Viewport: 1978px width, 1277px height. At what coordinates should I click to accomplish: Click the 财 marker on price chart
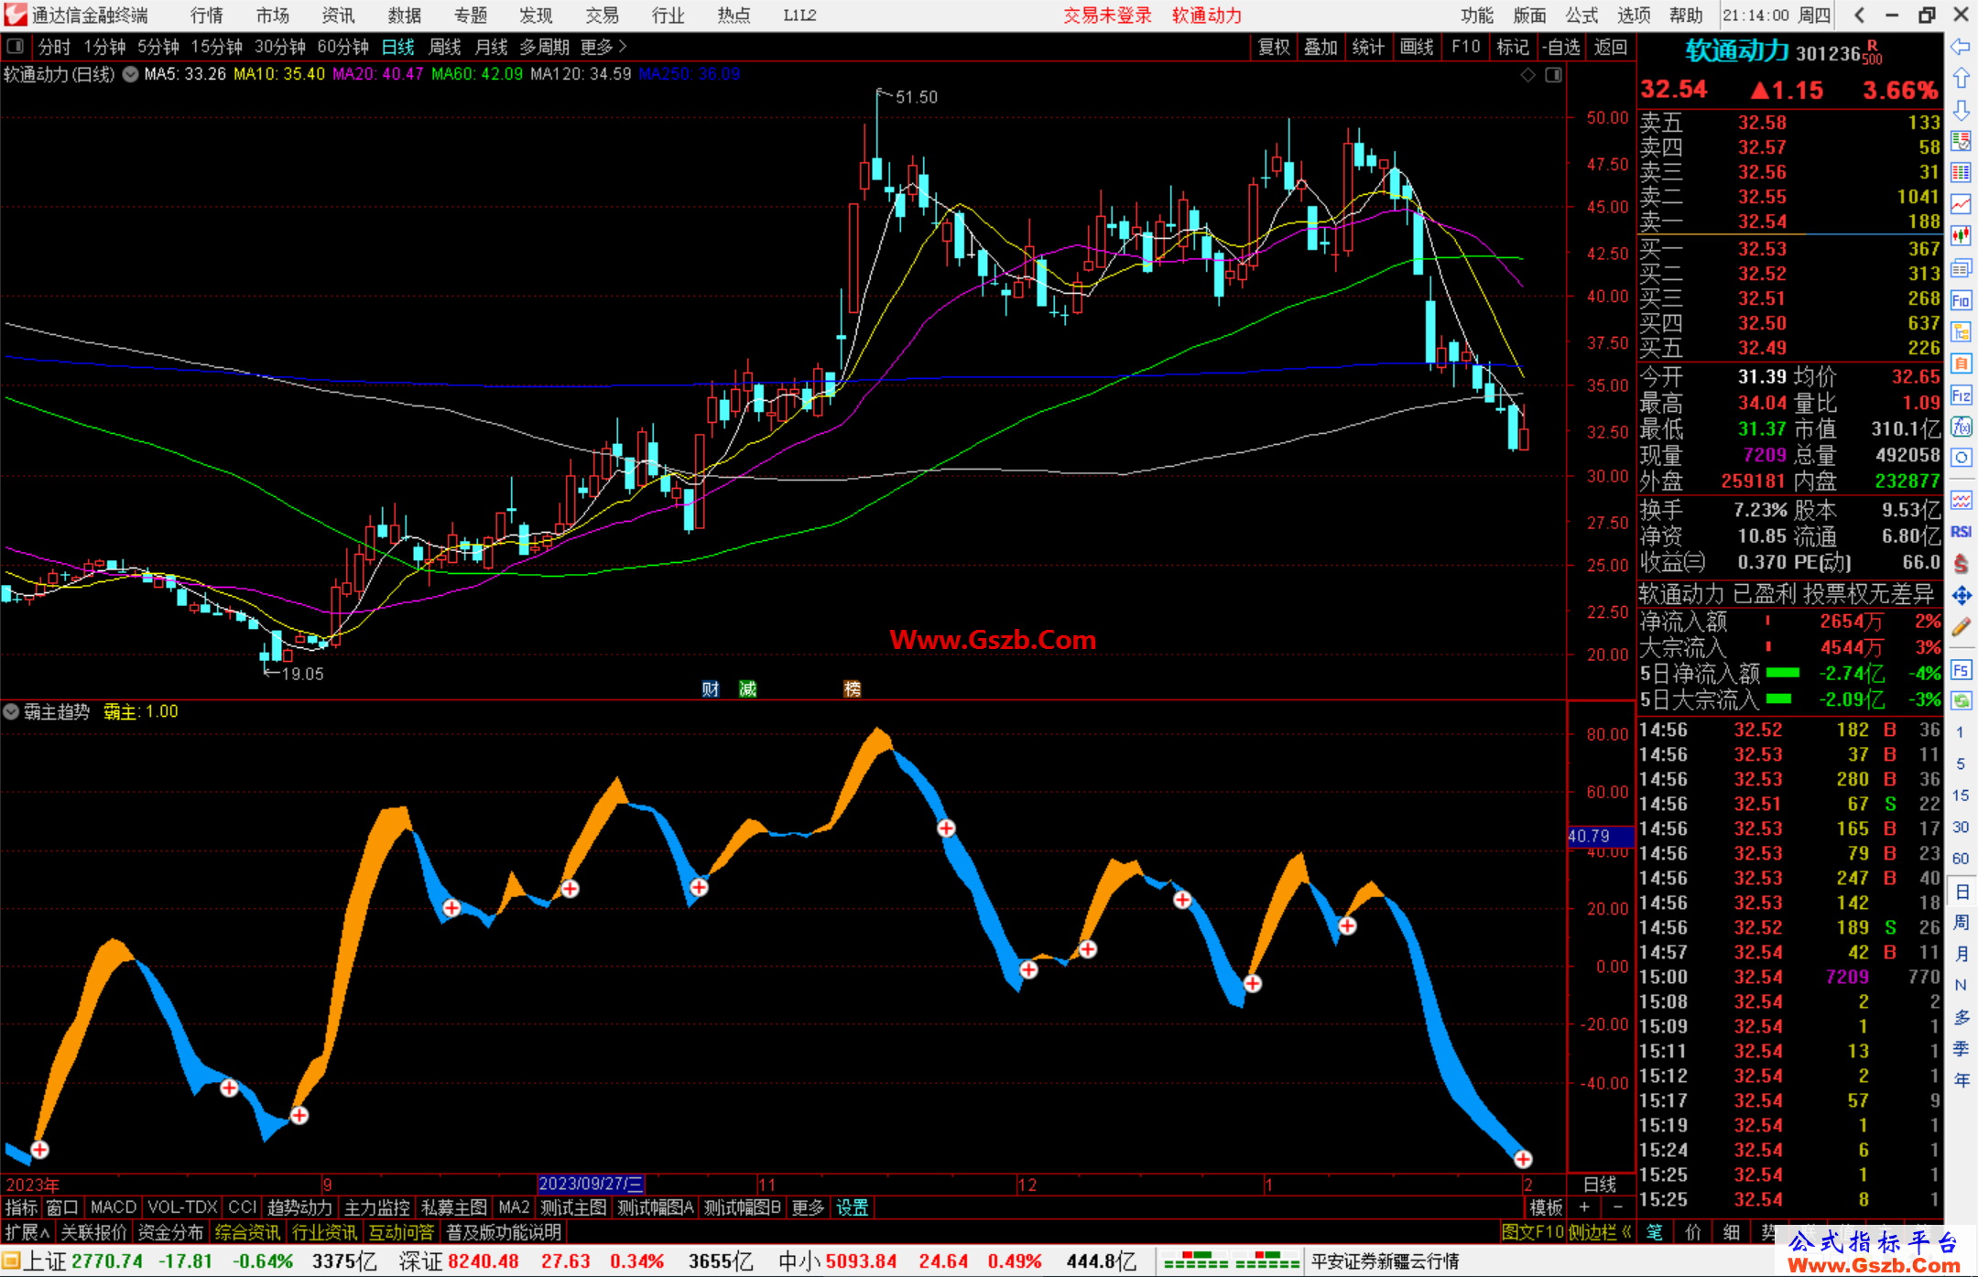tap(711, 688)
